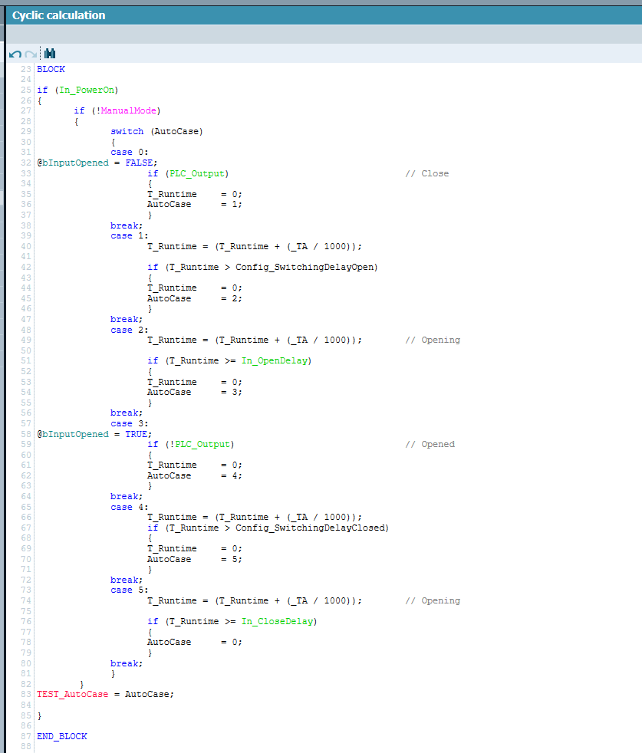This screenshot has width=642, height=753.
Task: Click the !ManualMode condition
Action: 126,110
